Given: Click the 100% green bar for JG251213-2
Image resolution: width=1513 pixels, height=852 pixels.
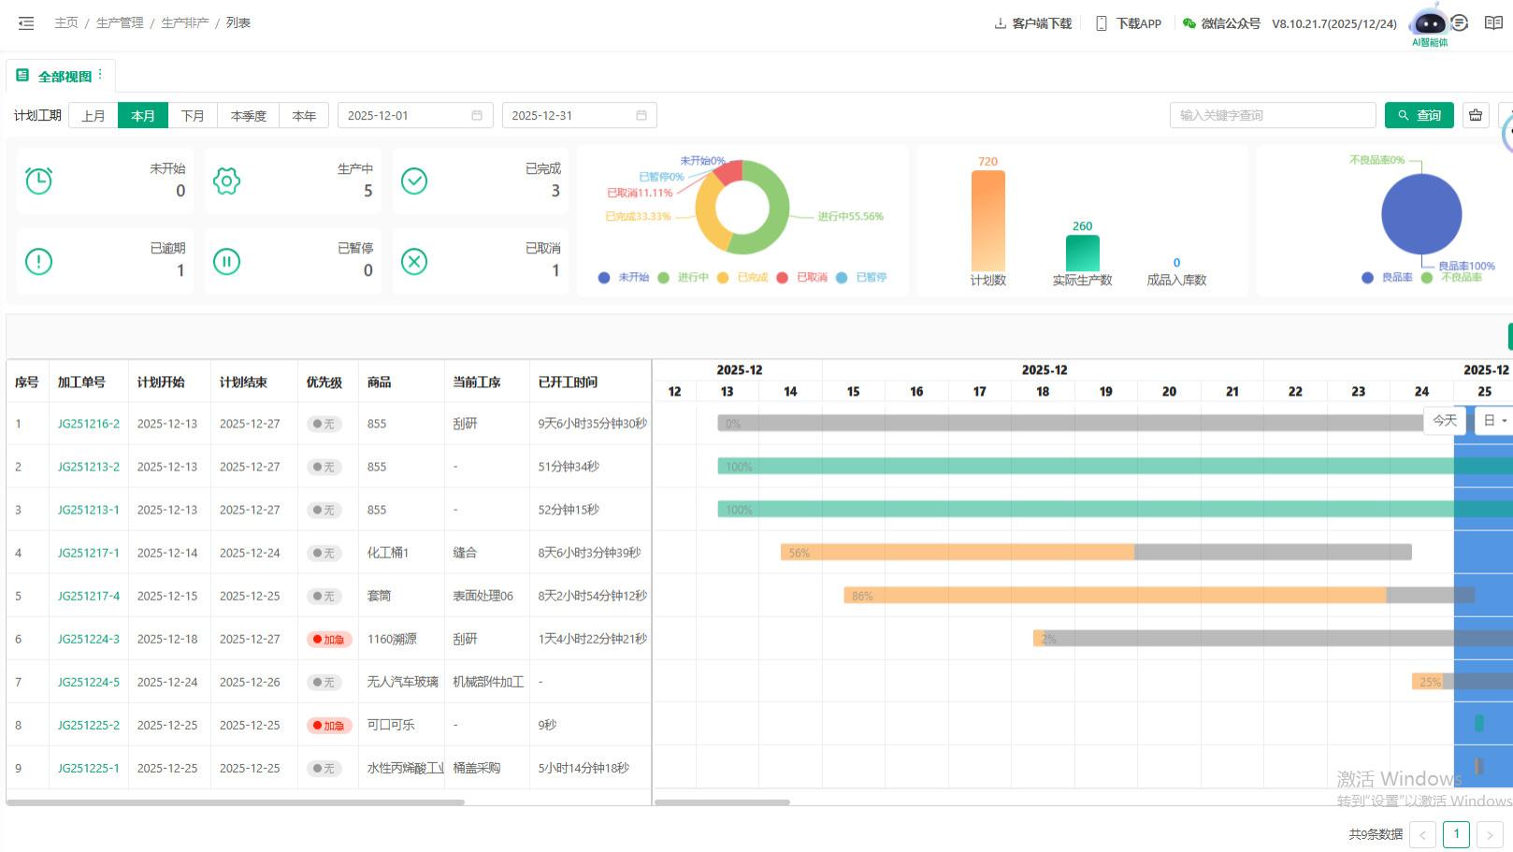Looking at the screenshot, I should 1115,467.
